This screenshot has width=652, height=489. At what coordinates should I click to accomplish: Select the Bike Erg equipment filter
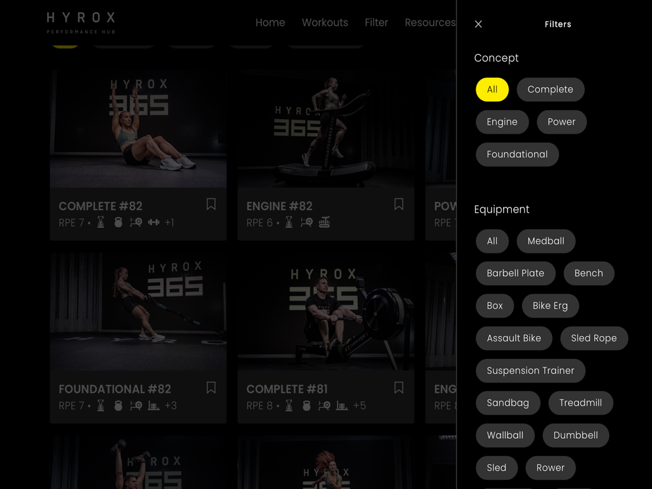coord(550,306)
